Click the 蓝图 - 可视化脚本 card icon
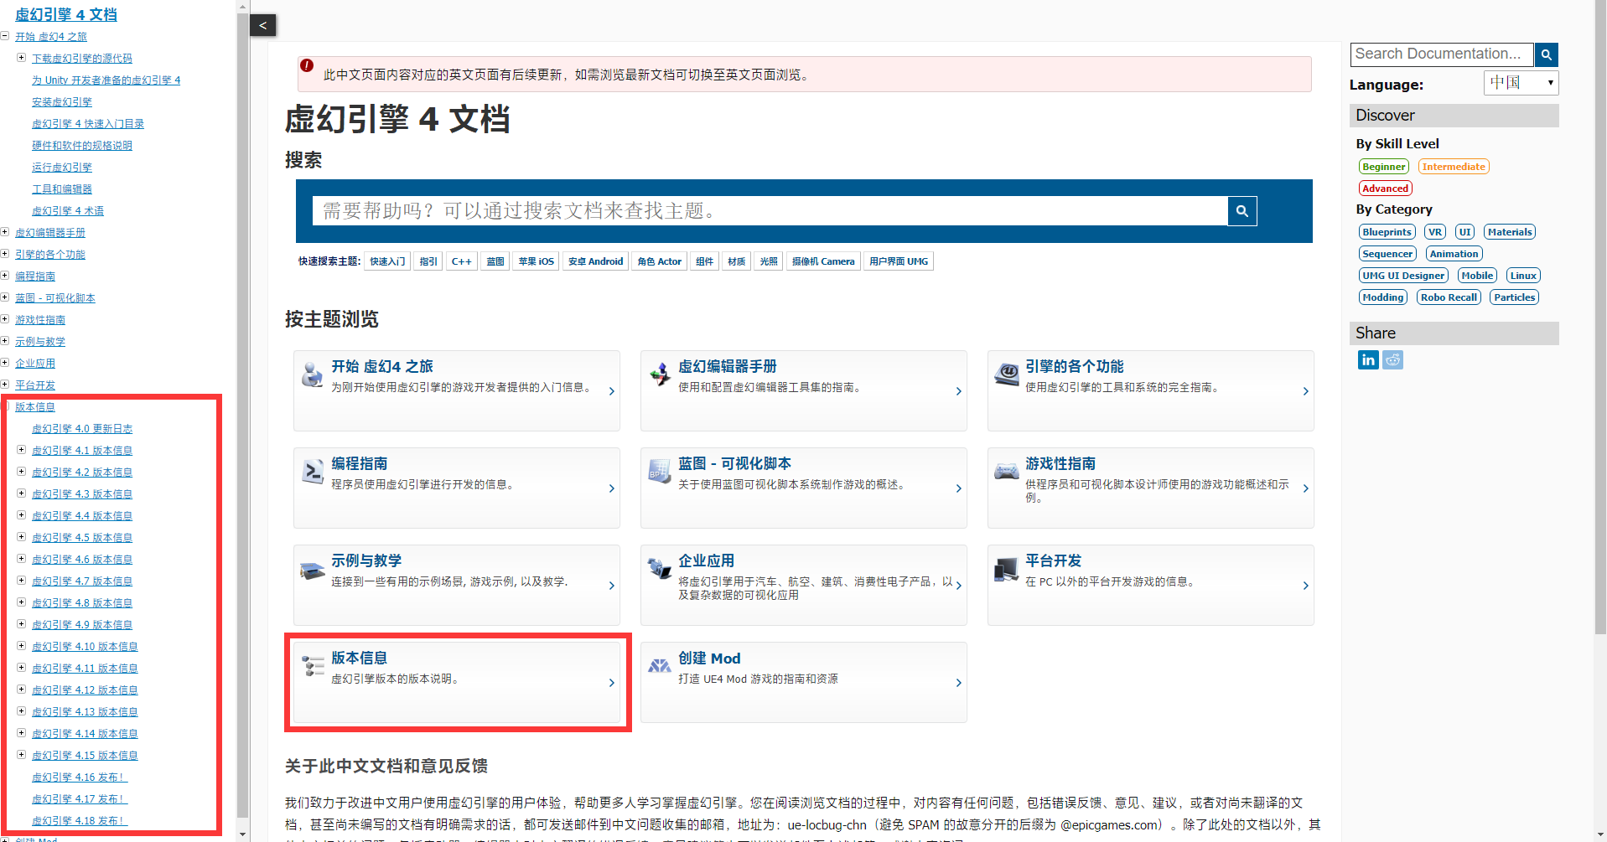The image size is (1607, 842). tap(660, 472)
